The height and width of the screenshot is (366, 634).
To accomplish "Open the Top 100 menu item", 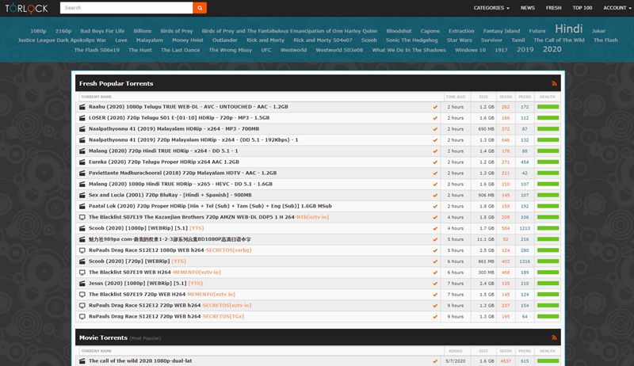I will click(x=582, y=8).
